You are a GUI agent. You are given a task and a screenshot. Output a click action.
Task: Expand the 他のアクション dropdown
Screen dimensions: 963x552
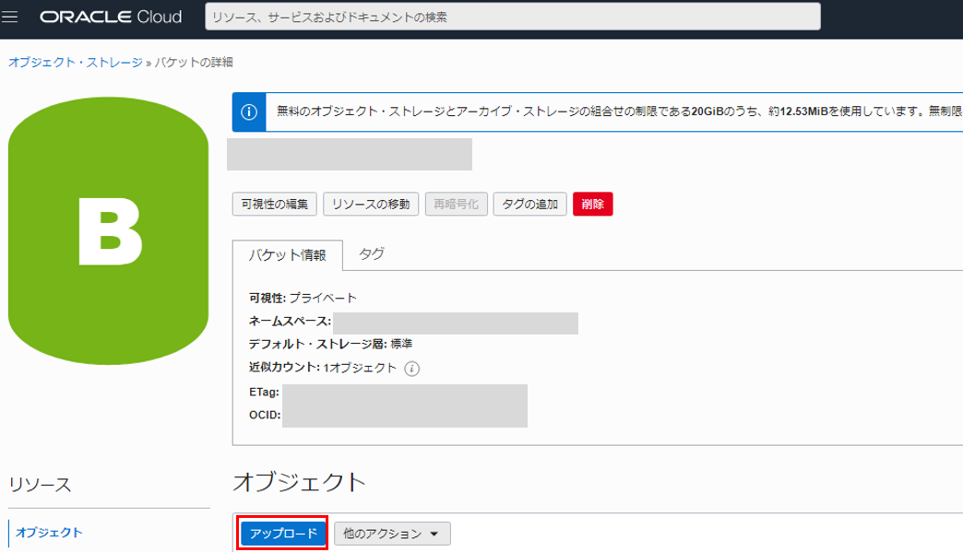click(392, 534)
